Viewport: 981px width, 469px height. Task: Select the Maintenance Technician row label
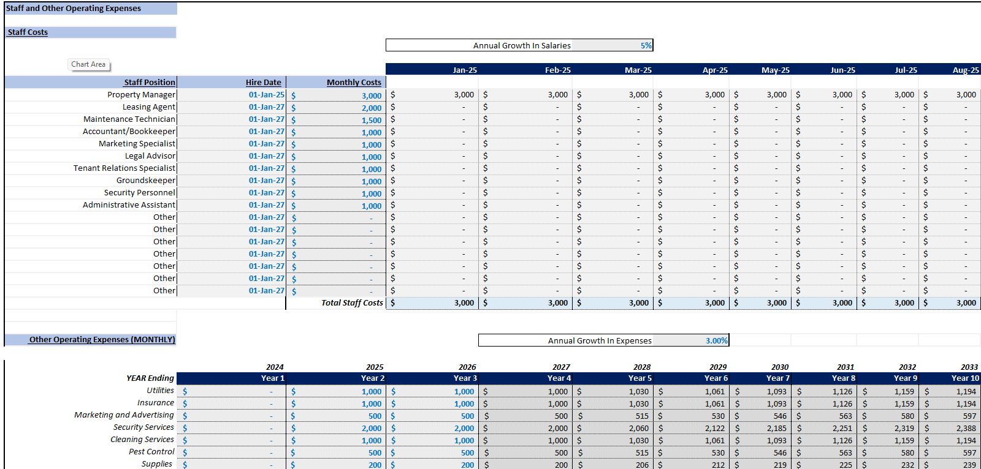pyautogui.click(x=129, y=119)
